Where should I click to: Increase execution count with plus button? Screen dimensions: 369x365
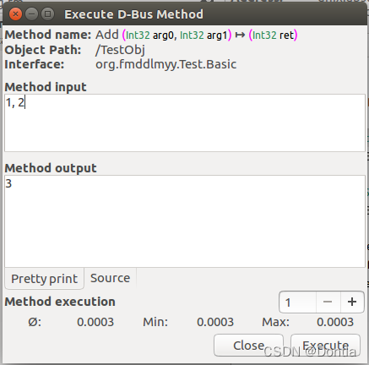(352, 302)
